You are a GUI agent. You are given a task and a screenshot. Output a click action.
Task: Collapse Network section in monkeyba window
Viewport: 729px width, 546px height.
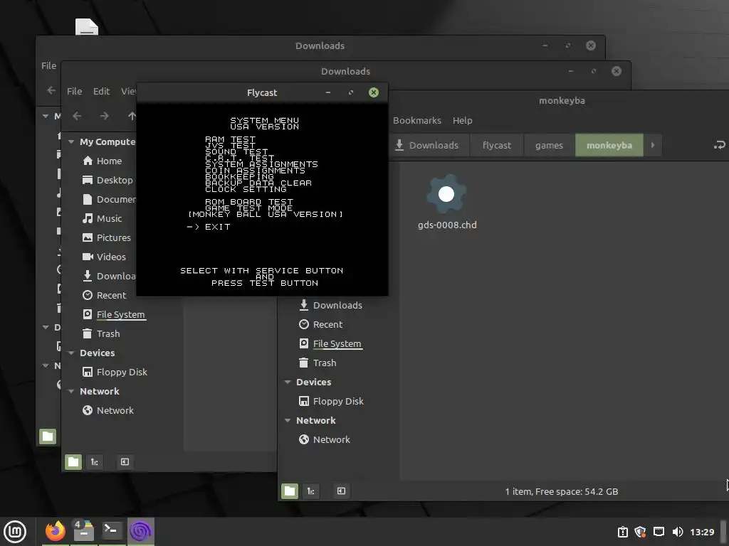(x=288, y=421)
